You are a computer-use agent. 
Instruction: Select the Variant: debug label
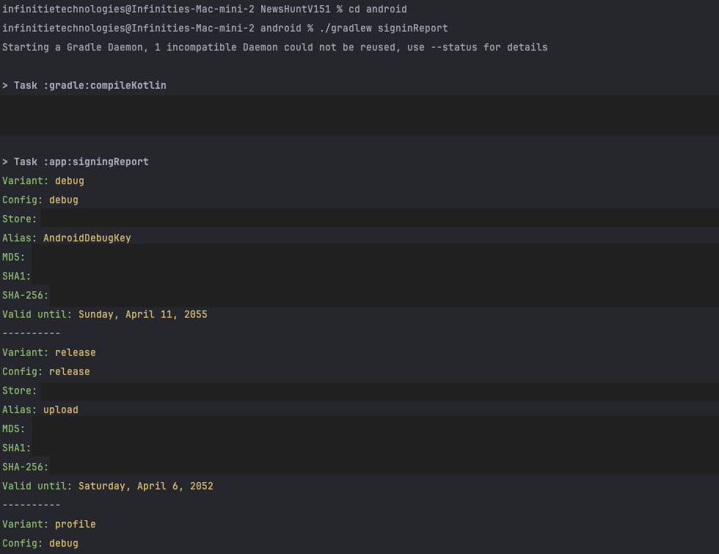[44, 181]
